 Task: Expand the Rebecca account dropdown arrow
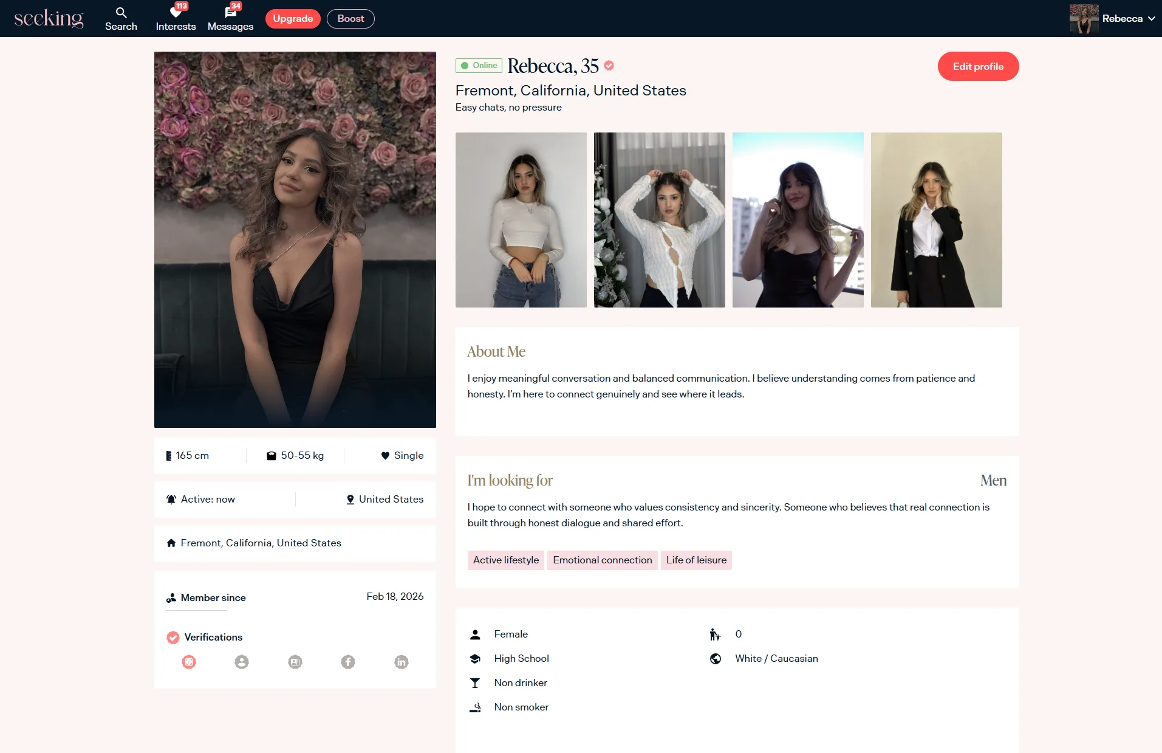click(x=1152, y=19)
